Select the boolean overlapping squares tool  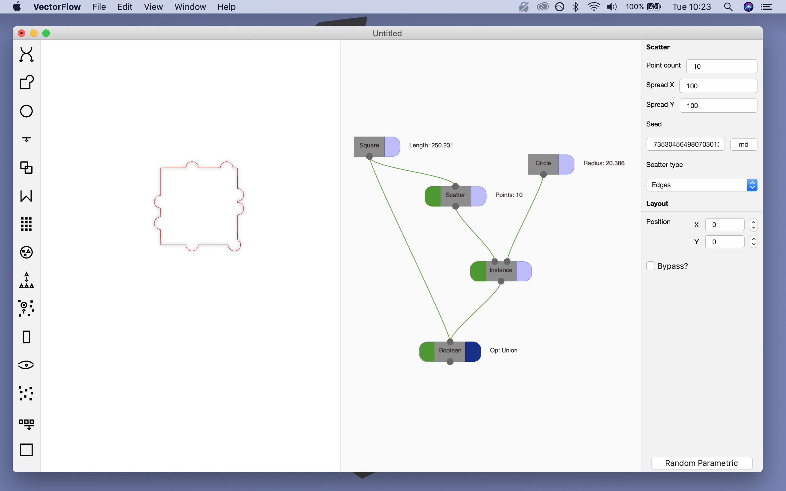[26, 168]
